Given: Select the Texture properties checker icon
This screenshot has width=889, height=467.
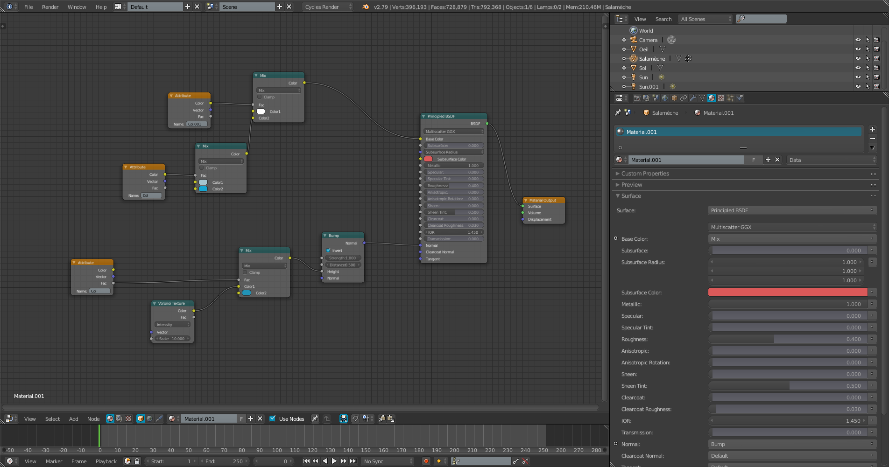Looking at the screenshot, I should click(x=721, y=98).
